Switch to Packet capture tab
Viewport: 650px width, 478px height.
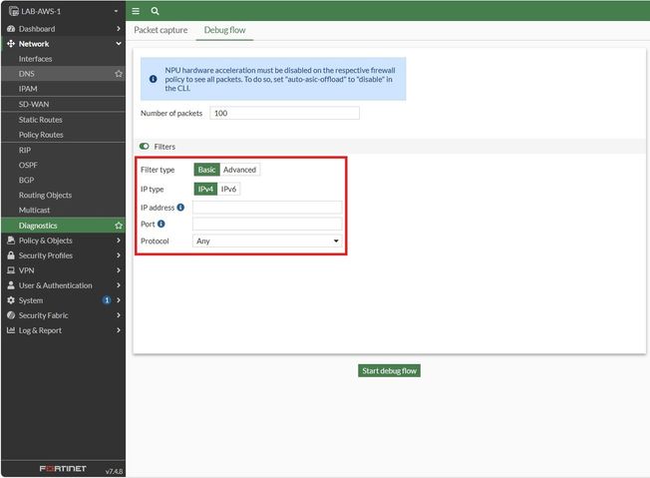[161, 30]
